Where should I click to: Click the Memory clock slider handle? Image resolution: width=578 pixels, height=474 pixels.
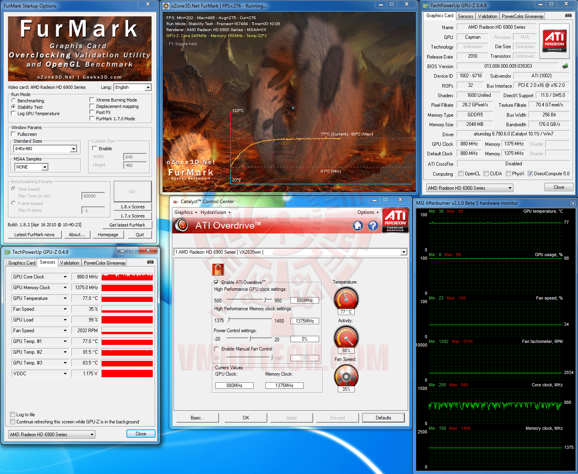(x=229, y=319)
